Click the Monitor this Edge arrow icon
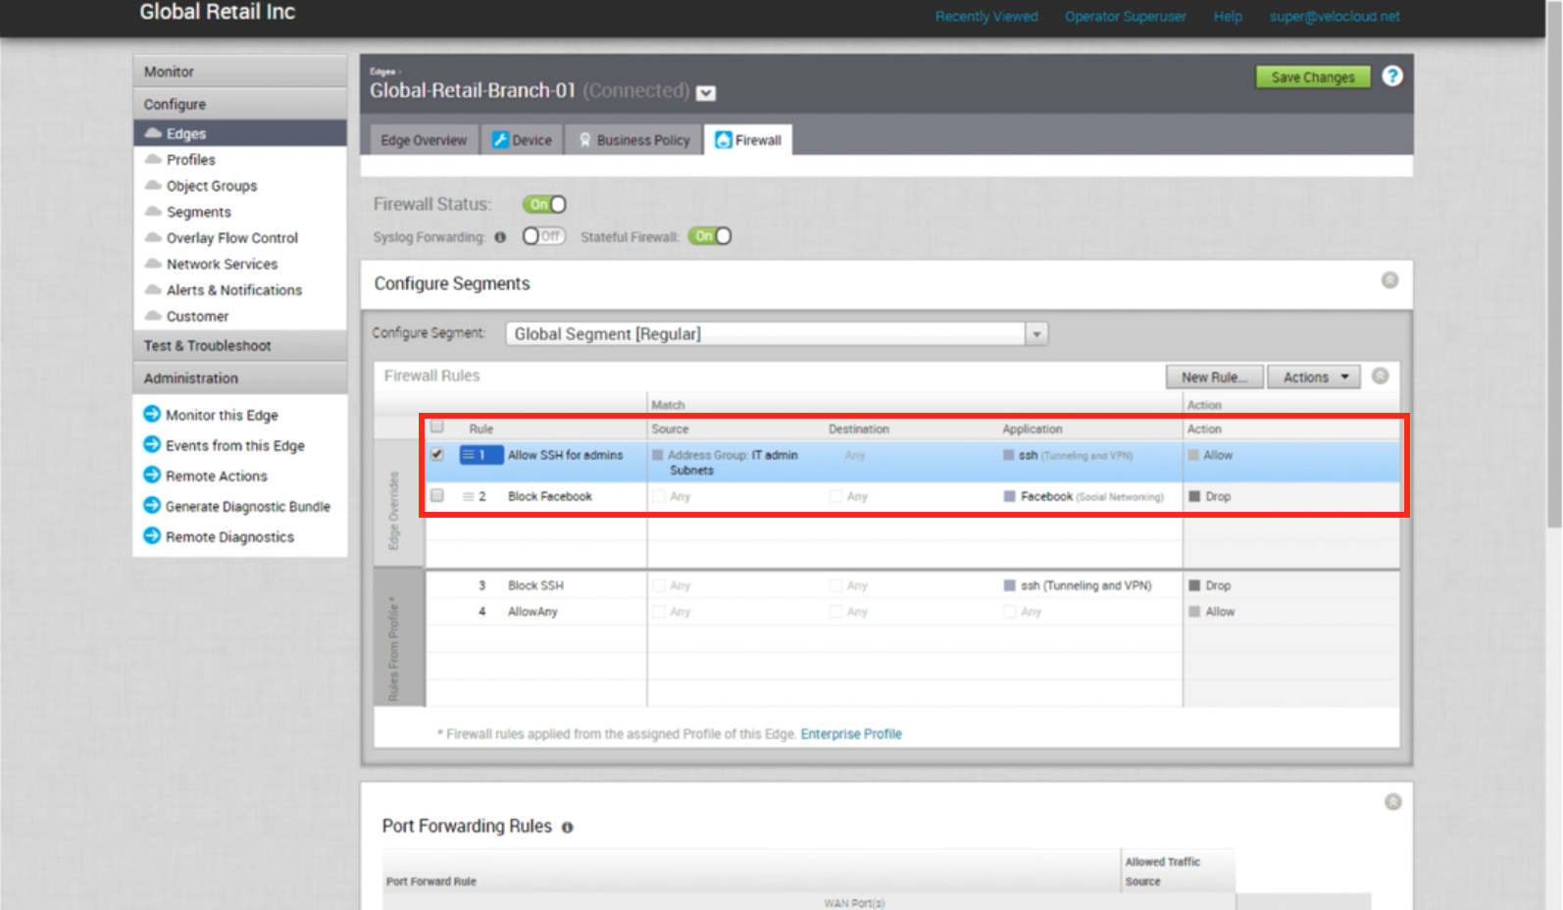Viewport: 1563px width, 910px height. (x=152, y=415)
